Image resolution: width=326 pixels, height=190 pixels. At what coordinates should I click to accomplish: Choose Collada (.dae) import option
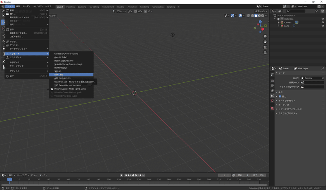point(71,54)
